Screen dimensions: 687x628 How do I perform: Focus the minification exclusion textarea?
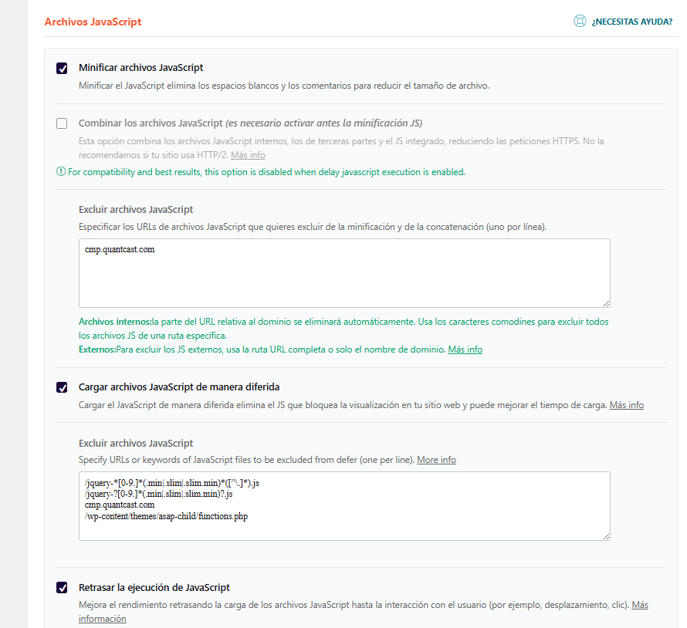344,273
